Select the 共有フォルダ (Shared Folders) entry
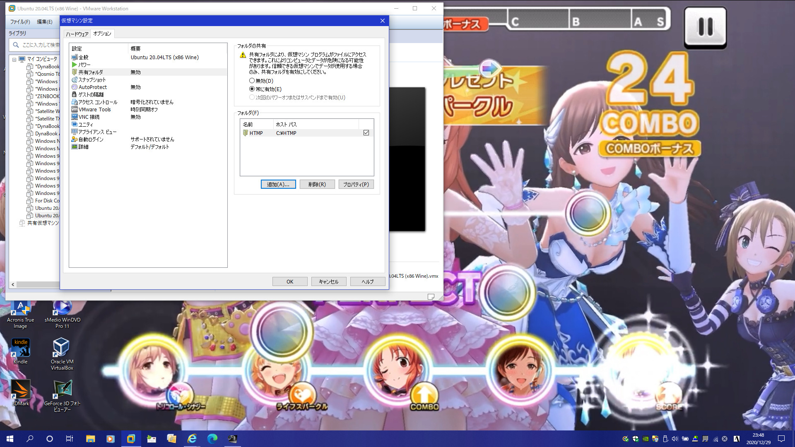This screenshot has width=795, height=447. coord(148,72)
